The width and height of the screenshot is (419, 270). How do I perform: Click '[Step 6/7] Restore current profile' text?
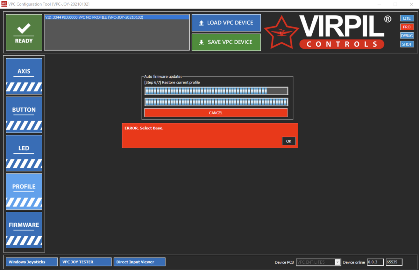coord(172,83)
